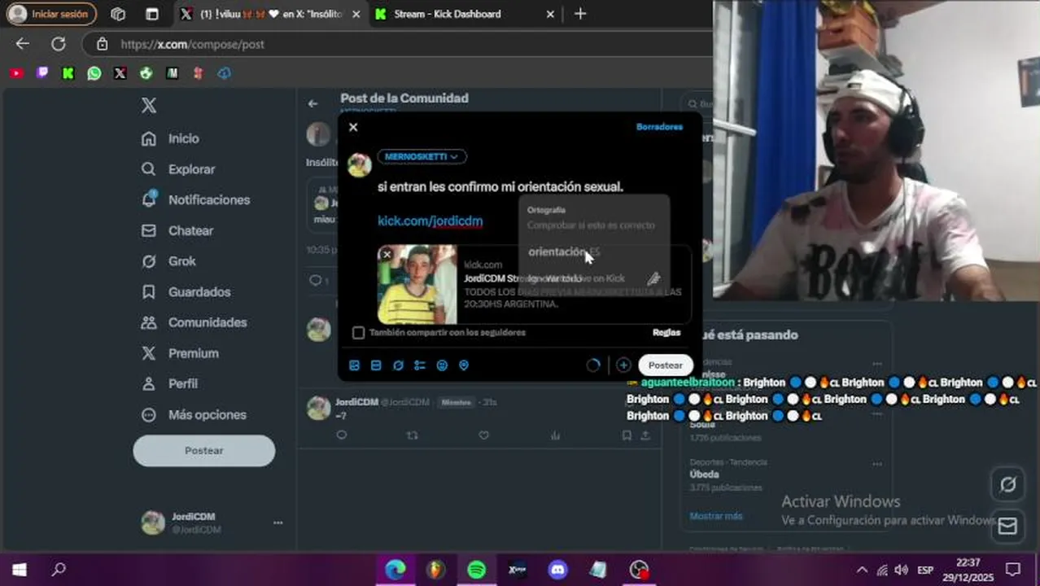This screenshot has height=586, width=1040.
Task: Add media image to the post
Action: point(354,365)
